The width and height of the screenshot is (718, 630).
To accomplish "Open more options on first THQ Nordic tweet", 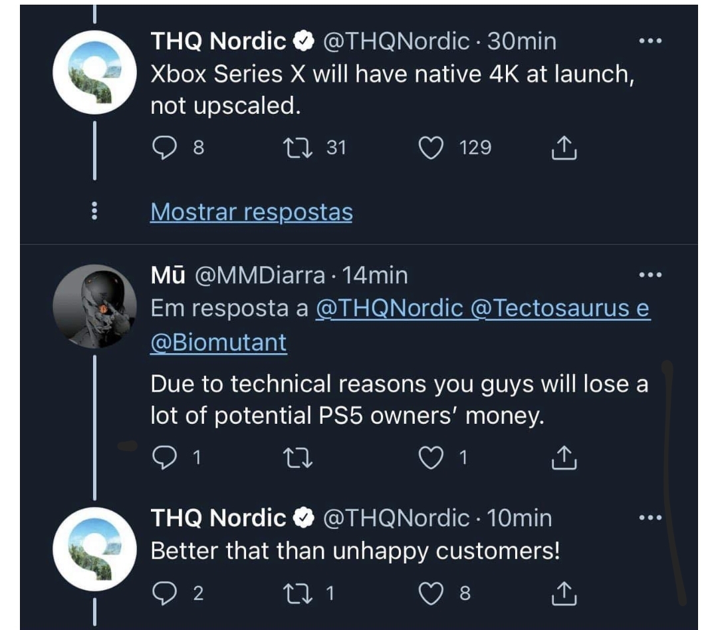I will click(650, 41).
